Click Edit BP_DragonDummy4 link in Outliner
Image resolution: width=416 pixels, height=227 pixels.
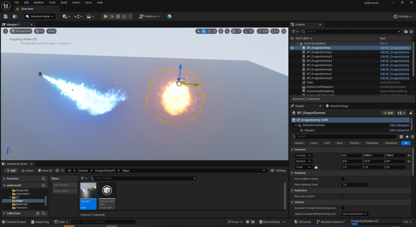[x=394, y=61]
